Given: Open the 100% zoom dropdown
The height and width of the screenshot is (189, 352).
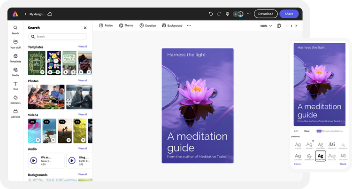Looking at the screenshot, I should [x=266, y=26].
